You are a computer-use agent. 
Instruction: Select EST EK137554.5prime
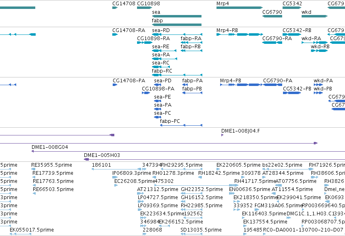(x=245, y=226)
